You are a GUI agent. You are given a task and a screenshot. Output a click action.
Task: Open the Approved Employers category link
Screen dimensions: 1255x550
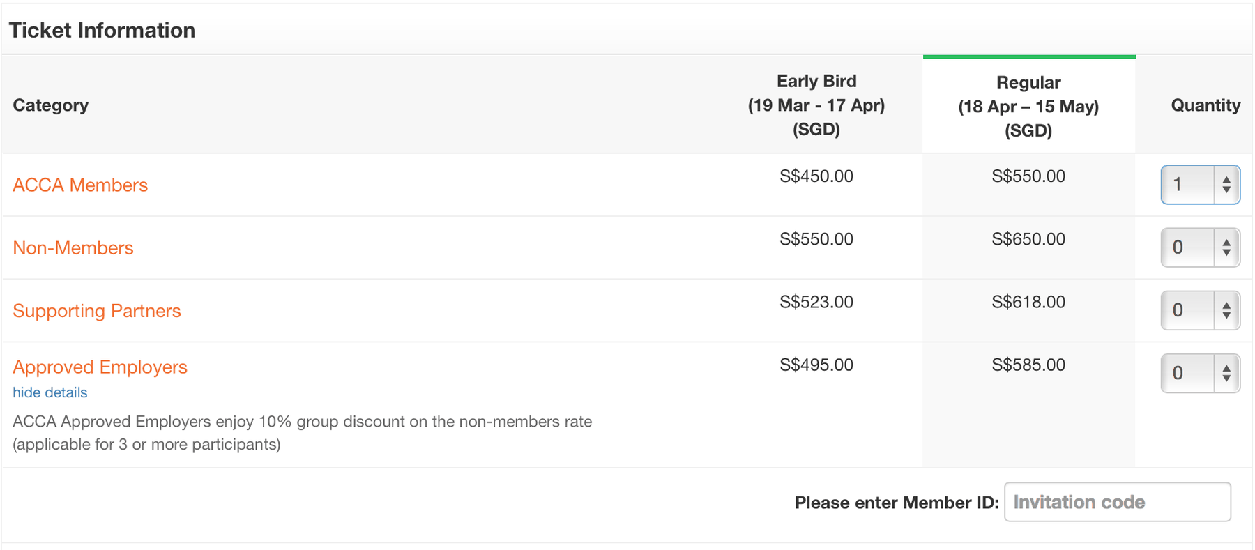click(100, 367)
